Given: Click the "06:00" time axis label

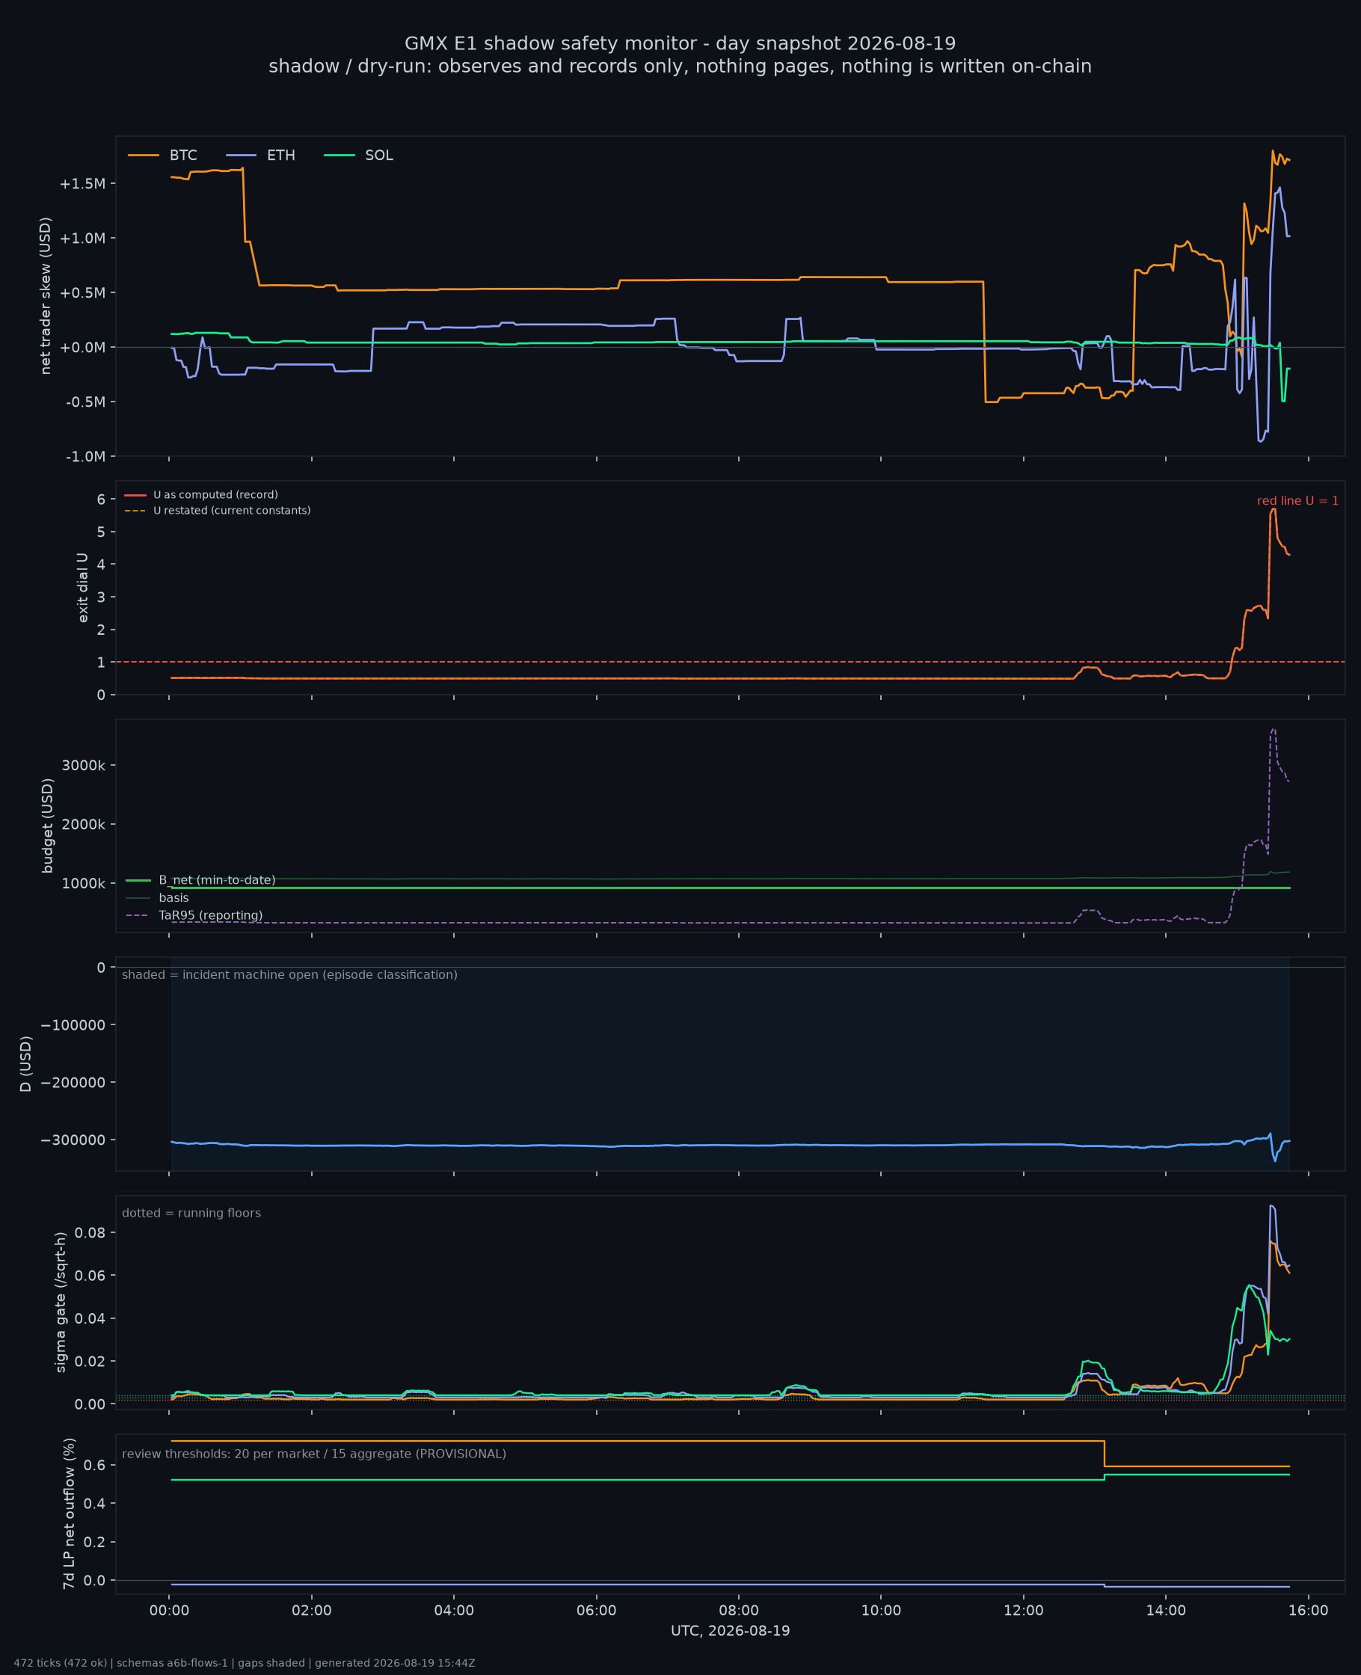Looking at the screenshot, I should 597,1611.
